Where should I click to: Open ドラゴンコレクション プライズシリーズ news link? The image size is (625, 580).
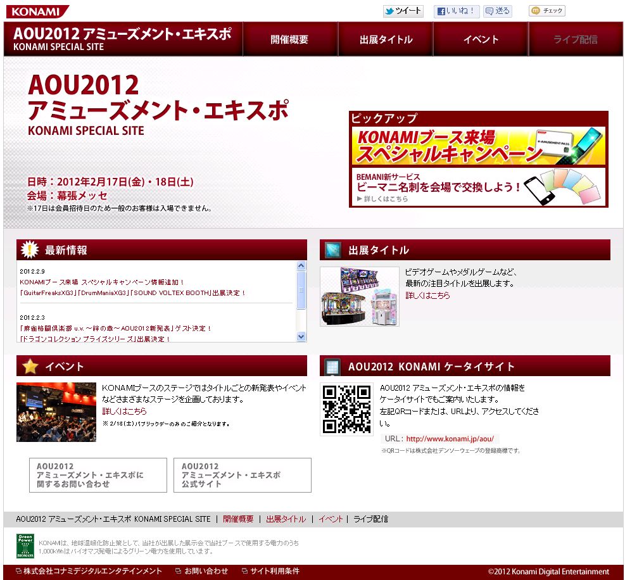click(x=95, y=339)
